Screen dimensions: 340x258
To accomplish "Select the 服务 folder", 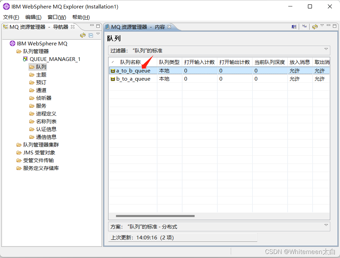I will (x=41, y=106).
